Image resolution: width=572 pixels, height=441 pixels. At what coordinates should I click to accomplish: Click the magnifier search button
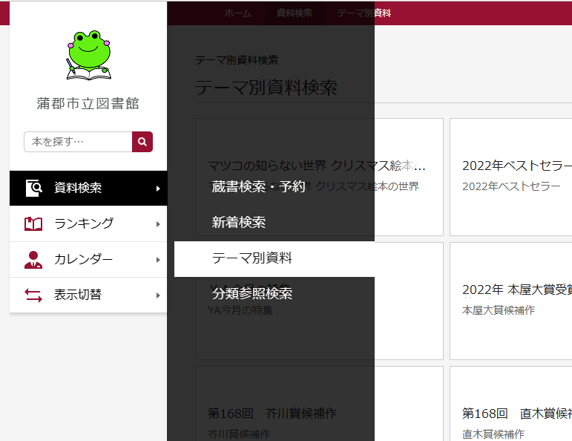142,142
